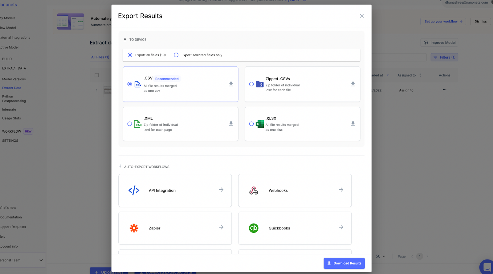Open Webhooks workflow arrow
The width and height of the screenshot is (493, 274).
tap(341, 190)
